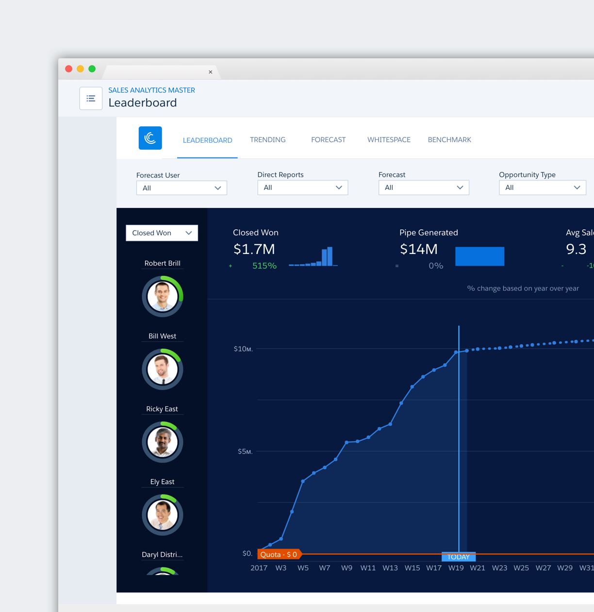Click the orange Quota - $ 0 label
This screenshot has width=594, height=612.
(279, 554)
